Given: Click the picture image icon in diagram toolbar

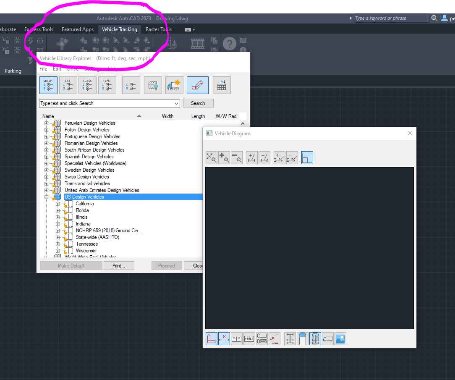Looking at the screenshot, I should [x=340, y=339].
